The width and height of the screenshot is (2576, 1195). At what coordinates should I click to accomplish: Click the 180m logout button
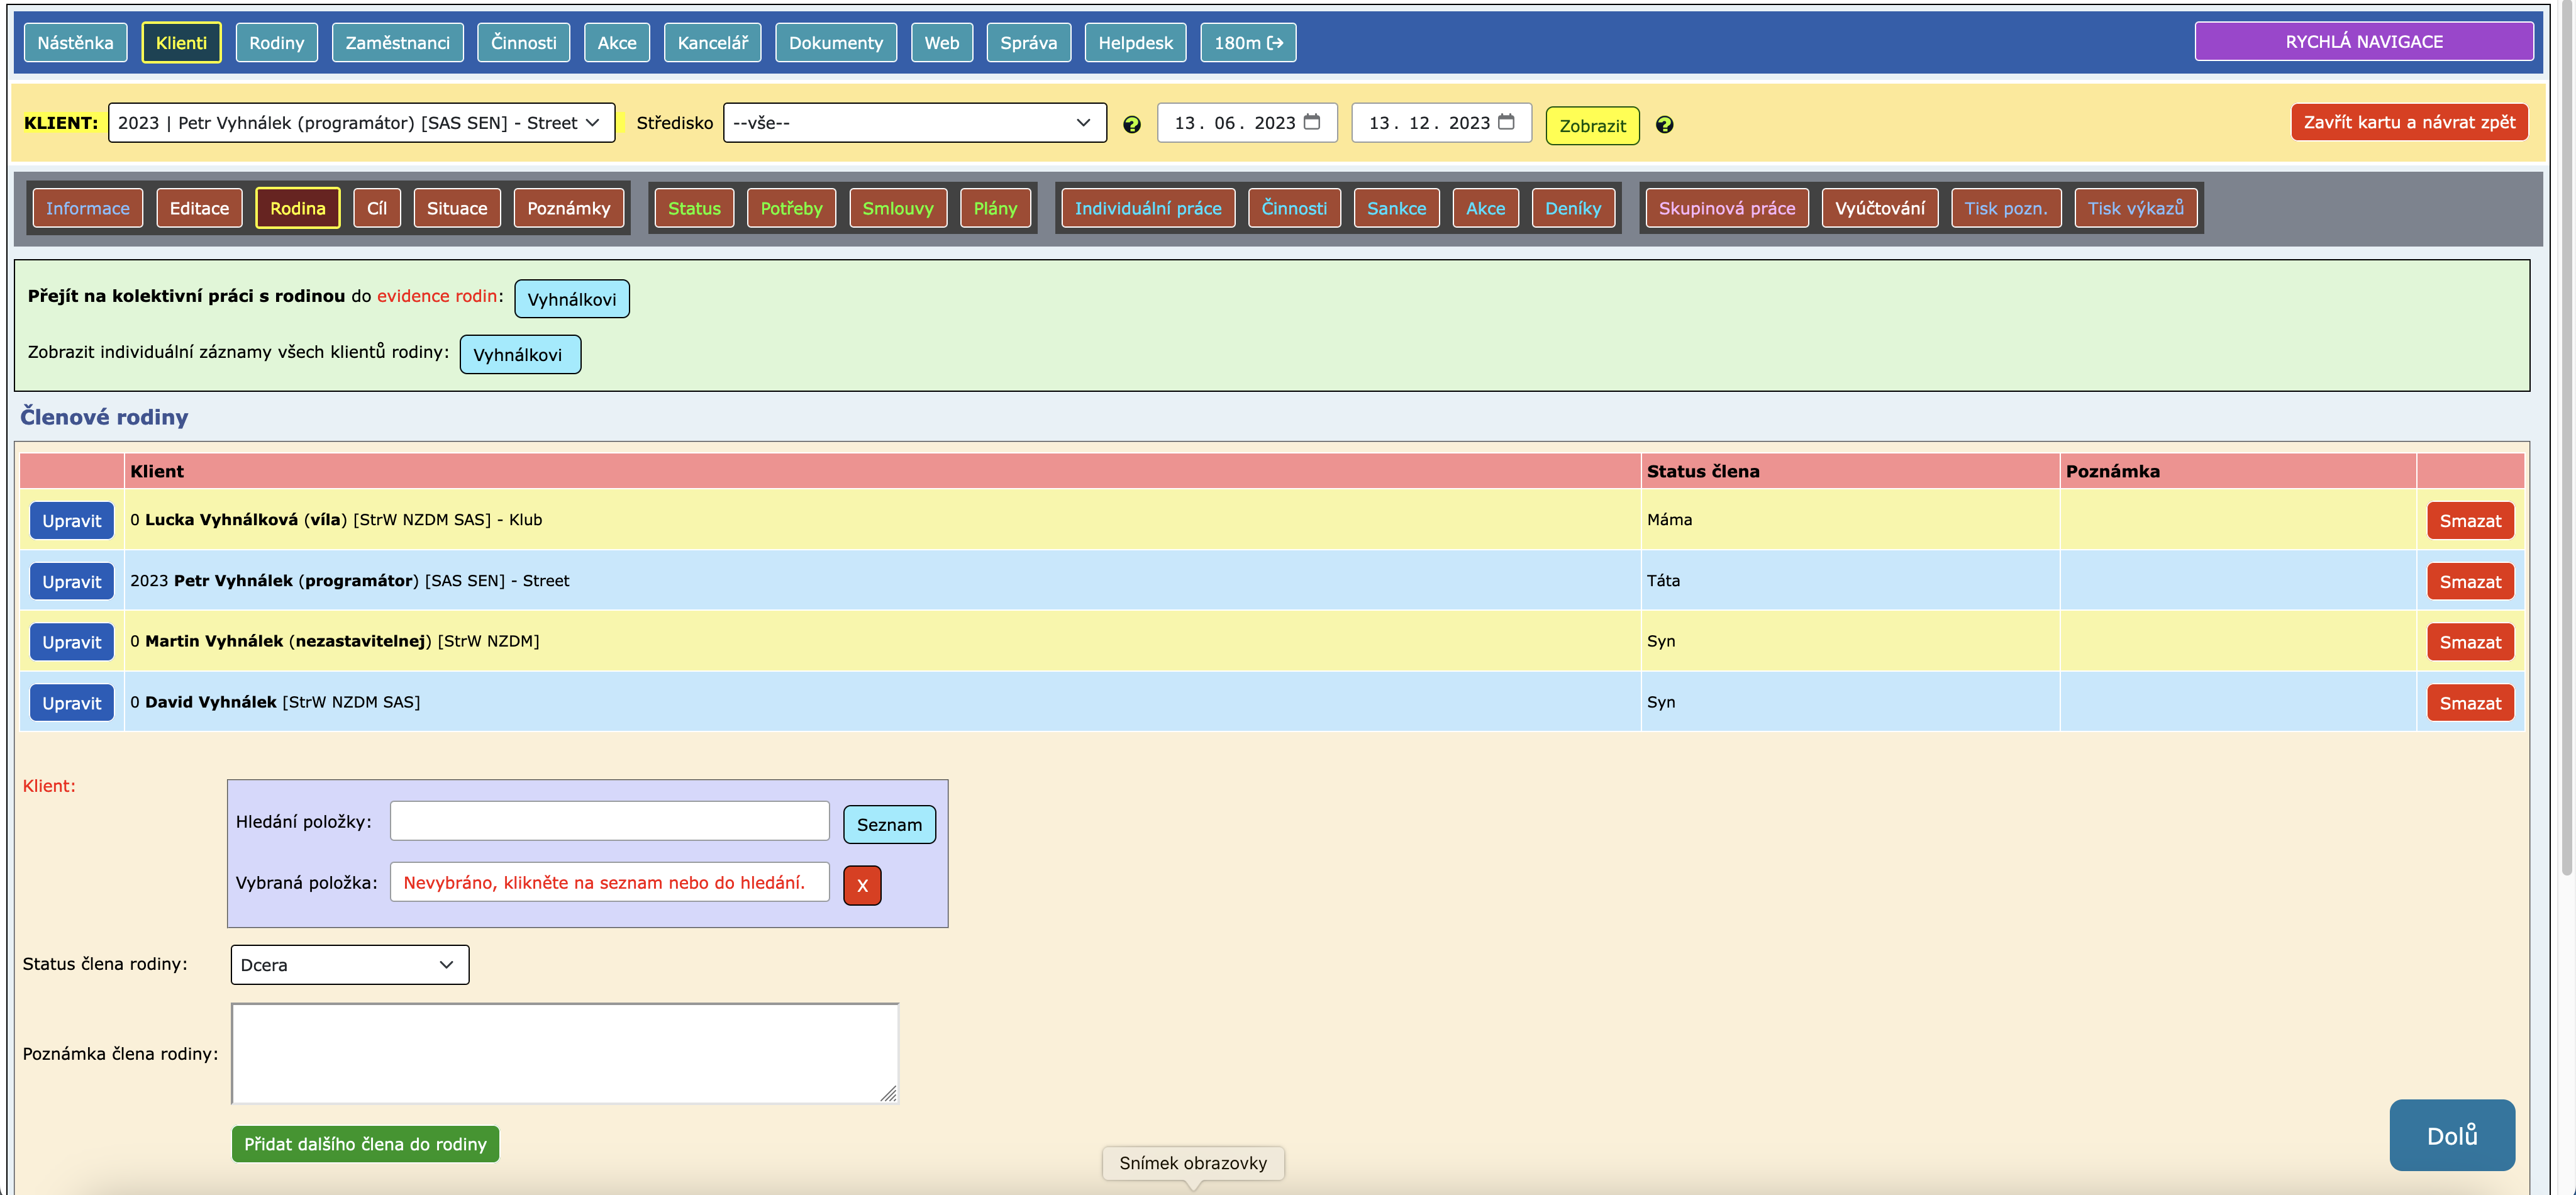[1247, 43]
